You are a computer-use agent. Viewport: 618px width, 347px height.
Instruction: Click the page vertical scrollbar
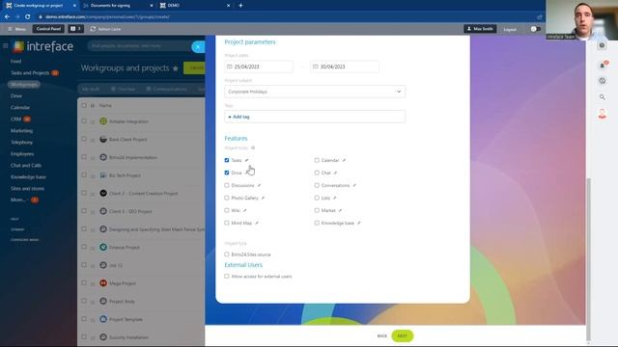click(x=588, y=259)
